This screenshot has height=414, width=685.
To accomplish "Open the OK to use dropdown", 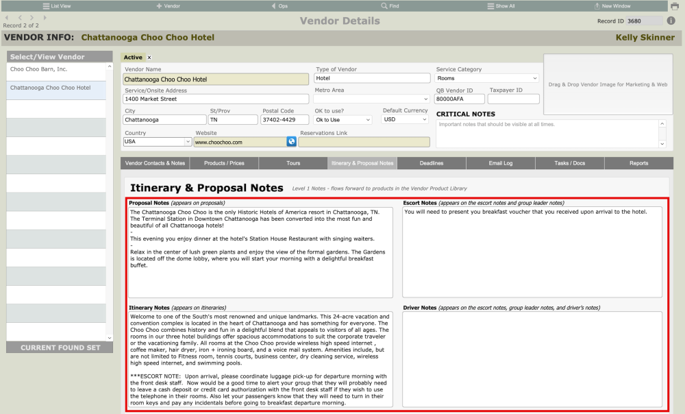I will point(343,120).
